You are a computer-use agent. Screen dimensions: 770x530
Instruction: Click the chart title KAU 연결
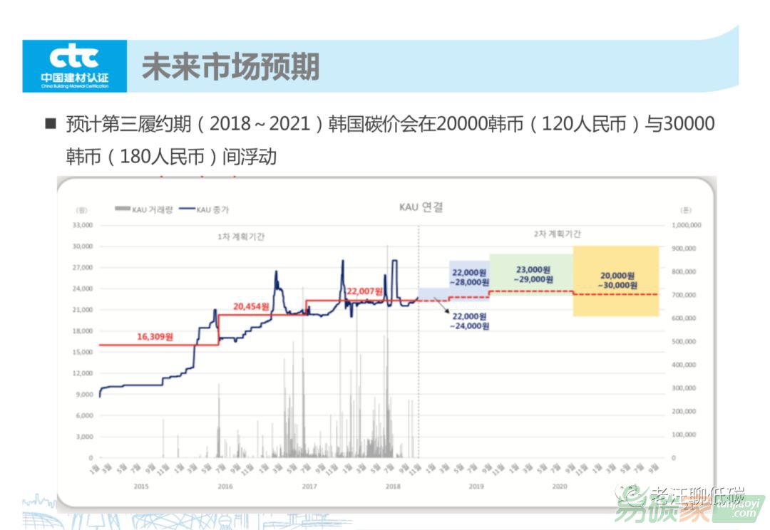421,207
